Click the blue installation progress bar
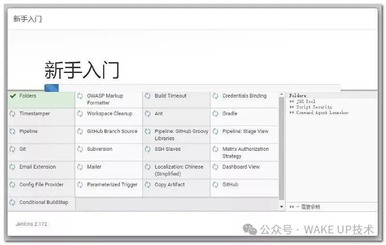Screen dimensions: 386x245 point(52,88)
